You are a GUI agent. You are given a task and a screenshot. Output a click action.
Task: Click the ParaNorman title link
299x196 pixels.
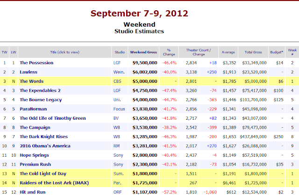point(33,109)
